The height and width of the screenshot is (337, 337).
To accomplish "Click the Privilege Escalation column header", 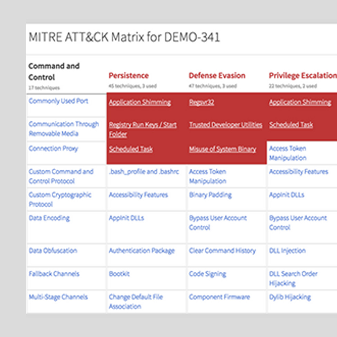I will (302, 76).
